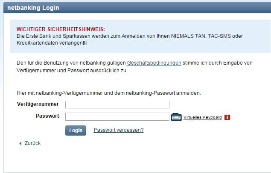This screenshot has width=271, height=173.
Task: Click the Virtuelles Keyboard text link
Action: pyautogui.click(x=202, y=117)
